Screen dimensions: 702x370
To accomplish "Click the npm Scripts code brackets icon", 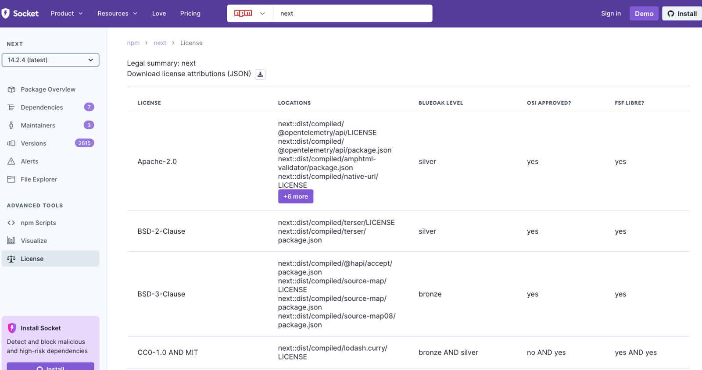I will (x=11, y=223).
